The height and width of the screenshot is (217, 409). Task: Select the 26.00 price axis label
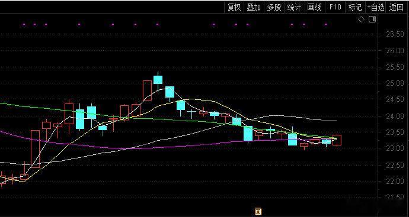coord(394,50)
